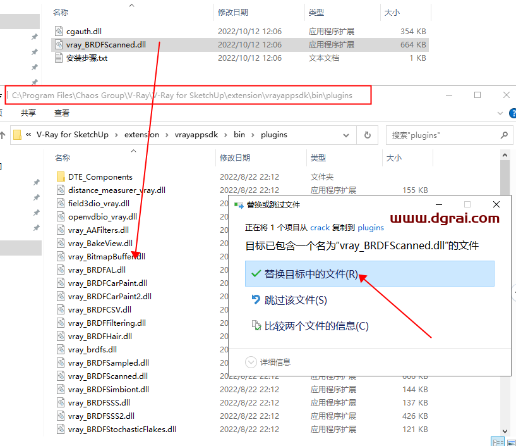Select vray_BRDFScanned.dll in the crack folder
516x446 pixels.
(106, 45)
